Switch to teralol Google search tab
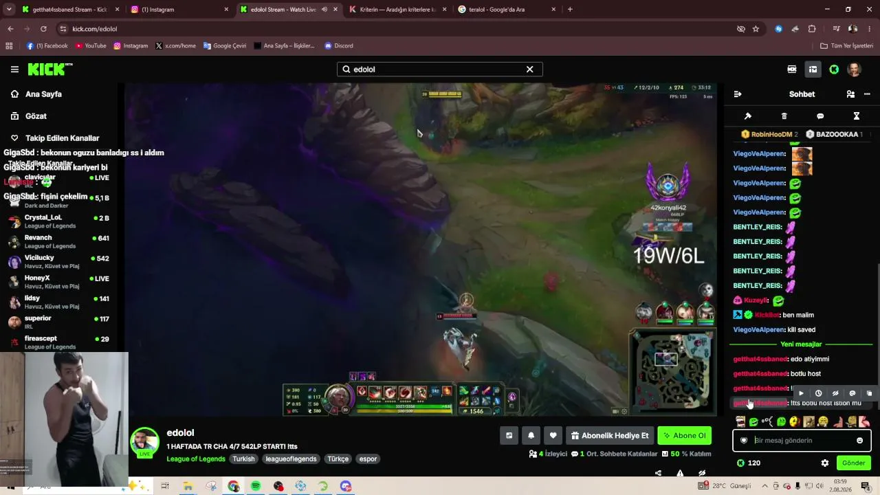This screenshot has height=495, width=880. click(x=507, y=10)
